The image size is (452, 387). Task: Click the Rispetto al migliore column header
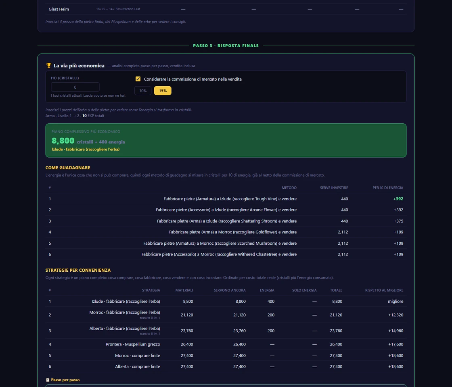(x=384, y=290)
